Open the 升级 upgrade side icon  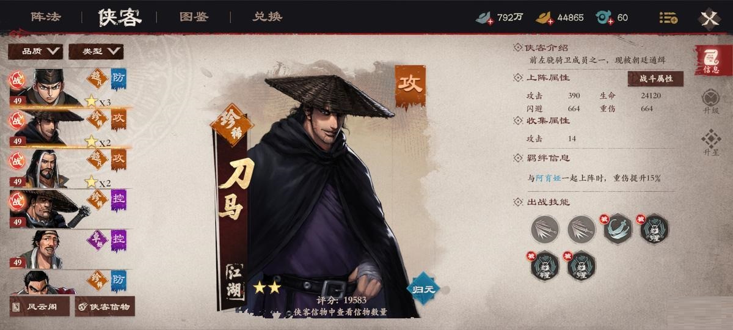[x=710, y=101]
